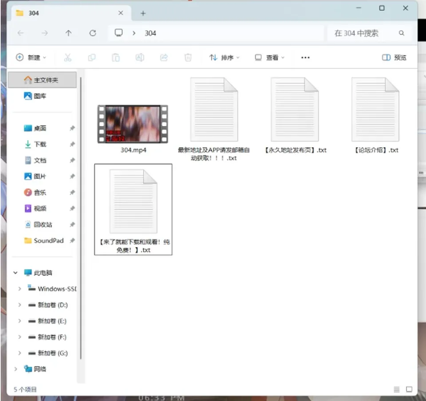Toggle the 预览 preview pane
Viewport: 426px width, 401px height.
[x=394, y=58]
